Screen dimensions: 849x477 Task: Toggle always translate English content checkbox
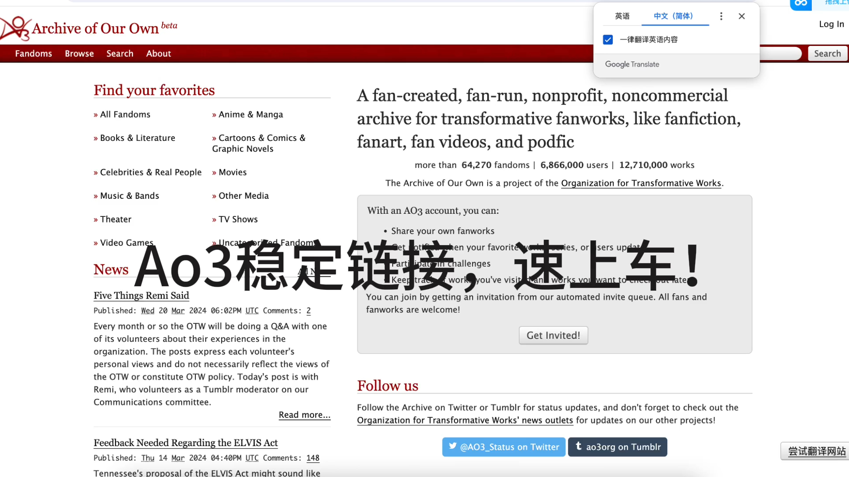point(609,39)
